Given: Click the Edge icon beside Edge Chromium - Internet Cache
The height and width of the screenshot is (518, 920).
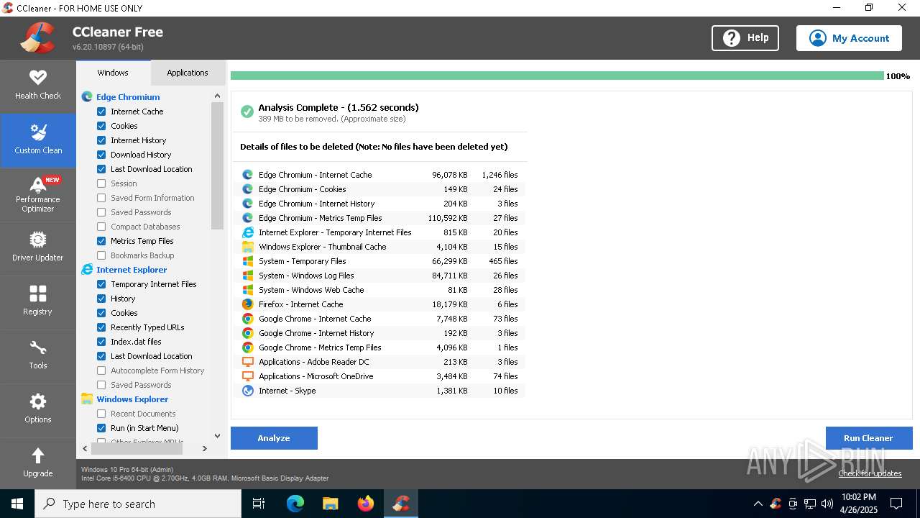Looking at the screenshot, I should [247, 175].
